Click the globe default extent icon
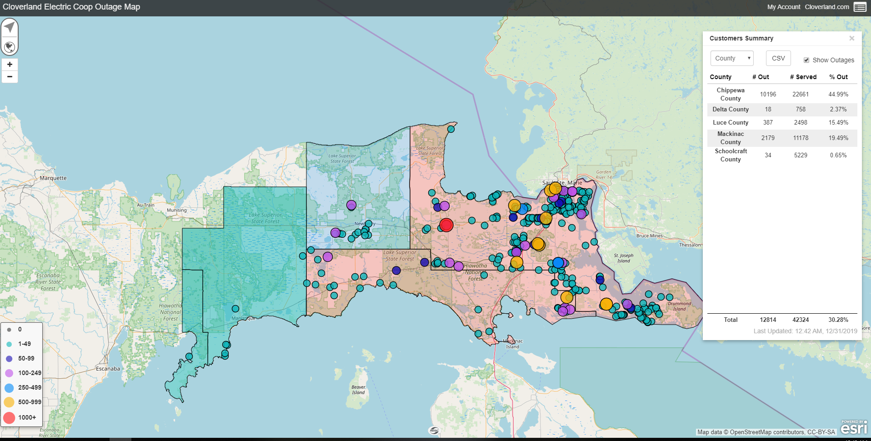 coord(10,47)
